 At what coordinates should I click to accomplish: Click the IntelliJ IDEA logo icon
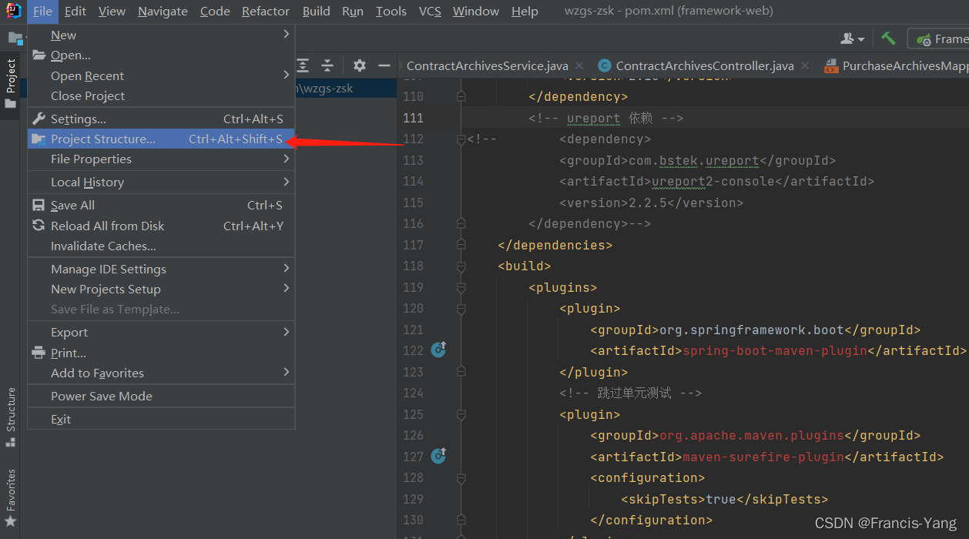click(13, 11)
